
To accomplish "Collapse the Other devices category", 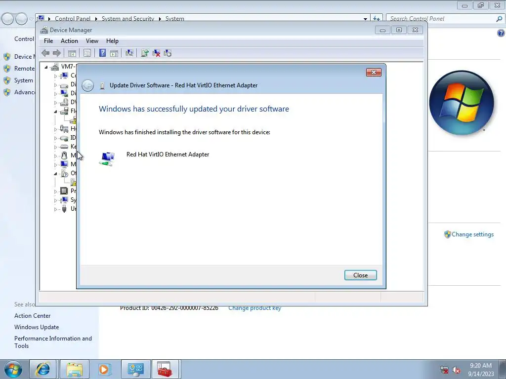I will (x=55, y=174).
